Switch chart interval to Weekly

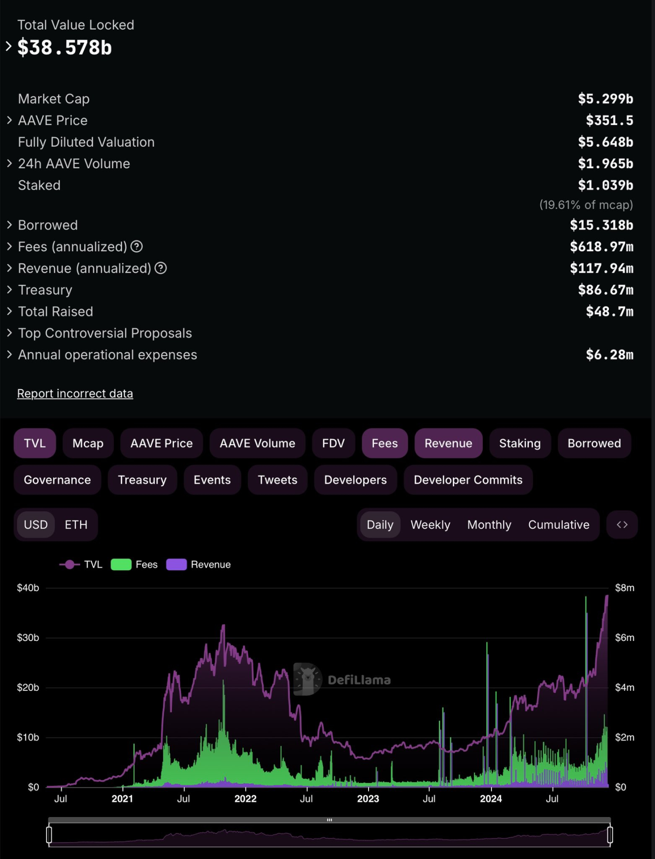tap(430, 525)
